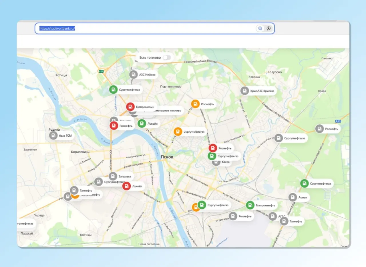This screenshot has width=366, height=267.
Task: Click the green Лукойл station icon
Action: [142, 123]
